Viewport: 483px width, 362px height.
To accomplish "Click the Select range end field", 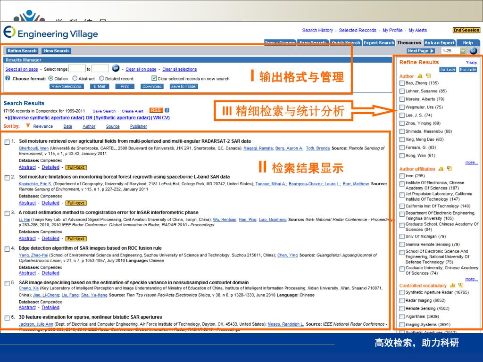I will coord(100,68).
